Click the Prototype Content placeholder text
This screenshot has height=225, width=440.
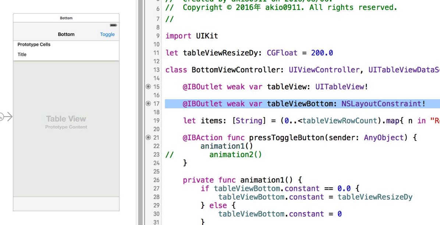(66, 127)
